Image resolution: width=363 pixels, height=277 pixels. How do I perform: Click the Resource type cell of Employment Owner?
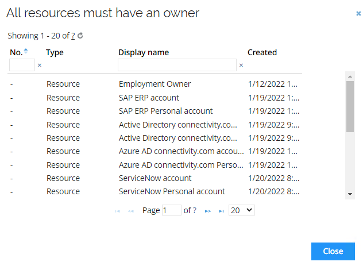click(x=63, y=84)
